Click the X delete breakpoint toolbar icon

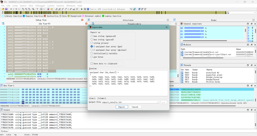[x=77, y=9]
